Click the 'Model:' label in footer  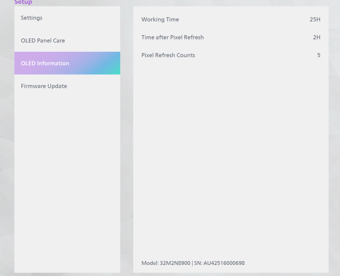150,263
